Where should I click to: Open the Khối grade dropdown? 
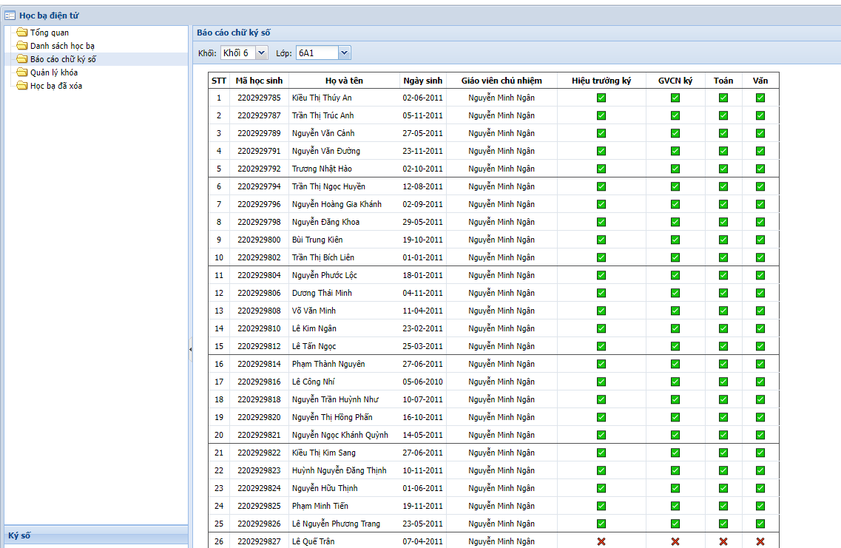pos(243,53)
